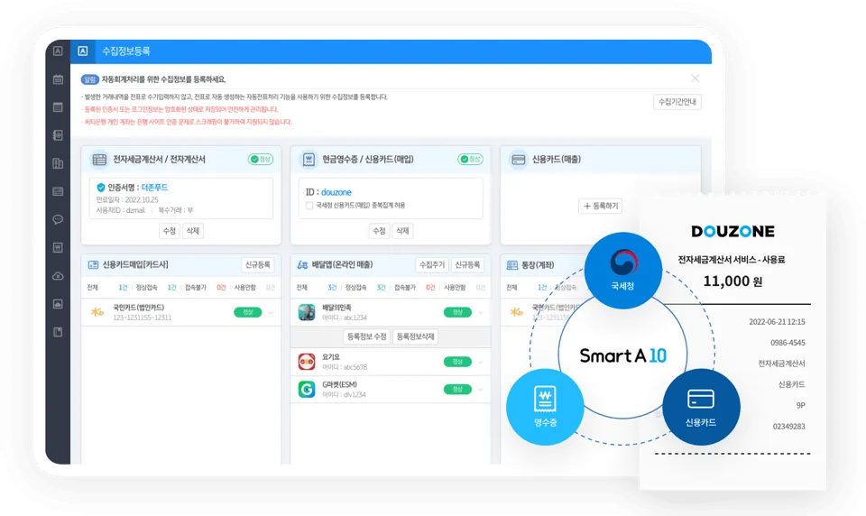This screenshot has width=866, height=516.
Task: Click 정상 badge on 현금영수증 card
Action: 471,159
